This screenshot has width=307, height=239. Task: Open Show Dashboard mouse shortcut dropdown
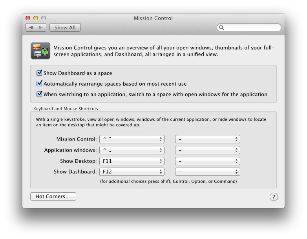208,171
